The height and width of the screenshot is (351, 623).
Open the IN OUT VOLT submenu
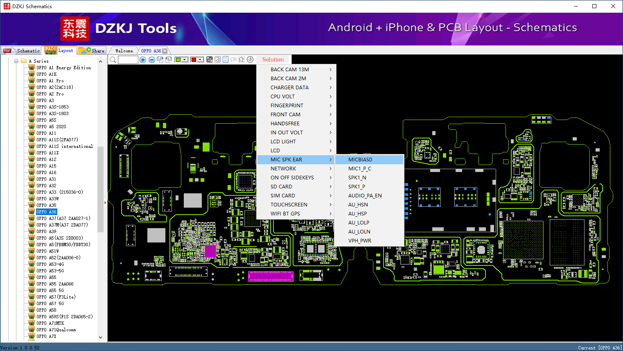click(x=297, y=133)
